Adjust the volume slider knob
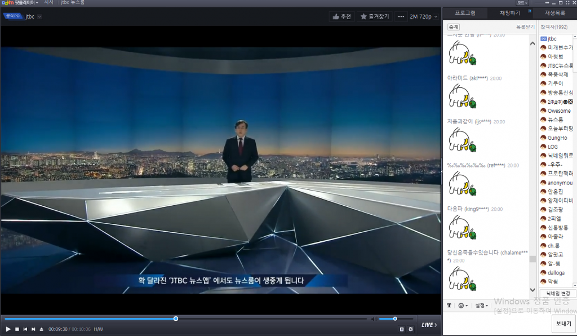This screenshot has height=336, width=577. pyautogui.click(x=395, y=319)
